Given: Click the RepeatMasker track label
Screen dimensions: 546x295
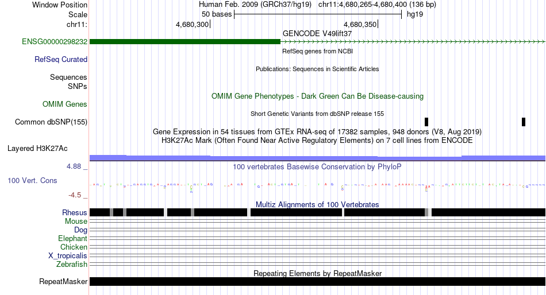Looking at the screenshot, I should 63,281.
